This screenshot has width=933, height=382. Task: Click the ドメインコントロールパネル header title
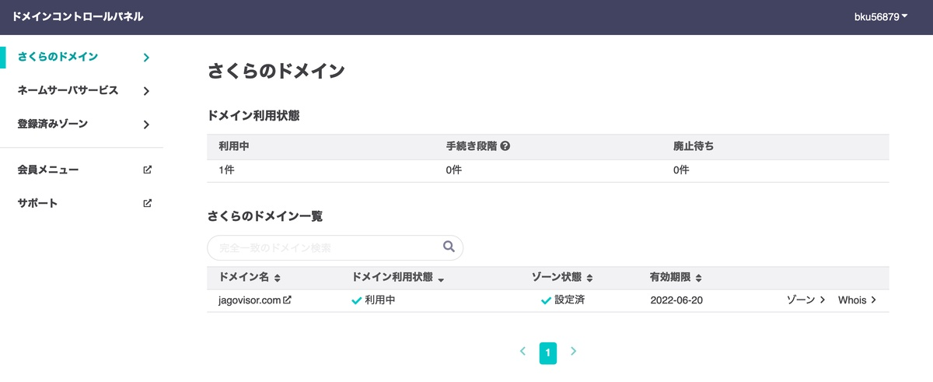coord(78,16)
